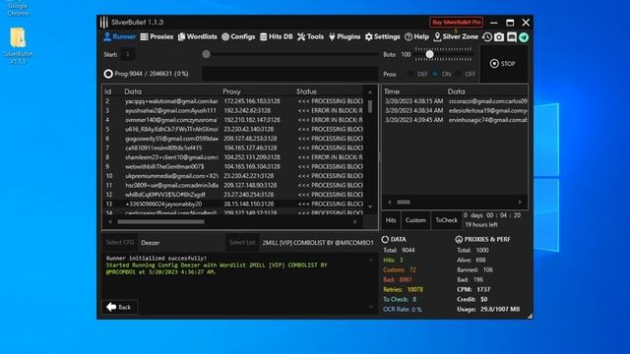
Task: Open the Proxies tab
Action: [157, 37]
